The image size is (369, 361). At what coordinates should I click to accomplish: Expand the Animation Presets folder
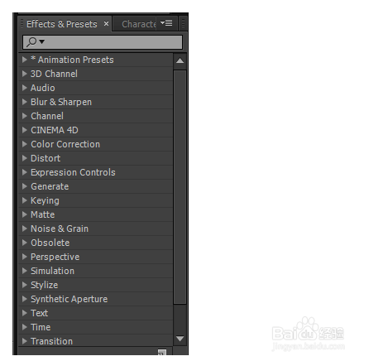(24, 60)
